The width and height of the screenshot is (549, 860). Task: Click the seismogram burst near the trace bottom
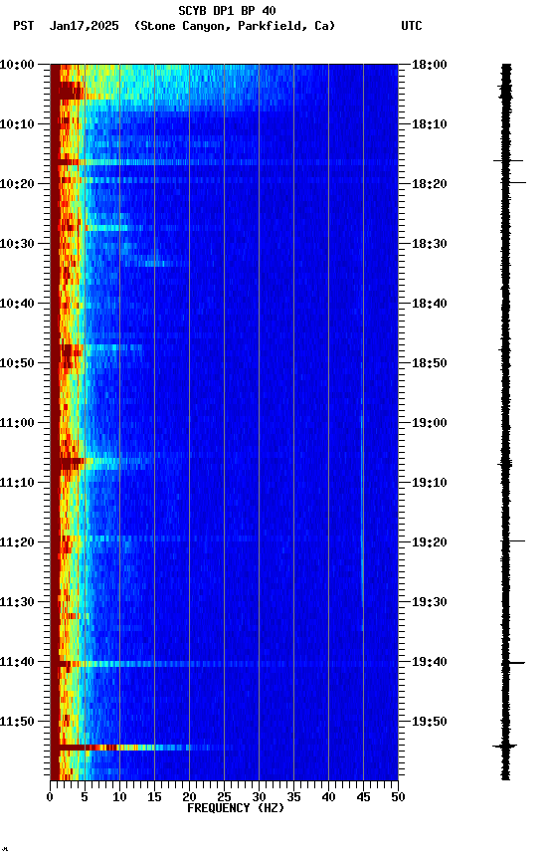[x=504, y=746]
